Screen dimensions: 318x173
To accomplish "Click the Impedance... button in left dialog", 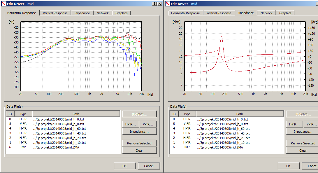I will click(139, 132).
